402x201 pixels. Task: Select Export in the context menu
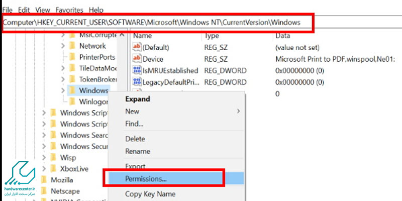176,166
